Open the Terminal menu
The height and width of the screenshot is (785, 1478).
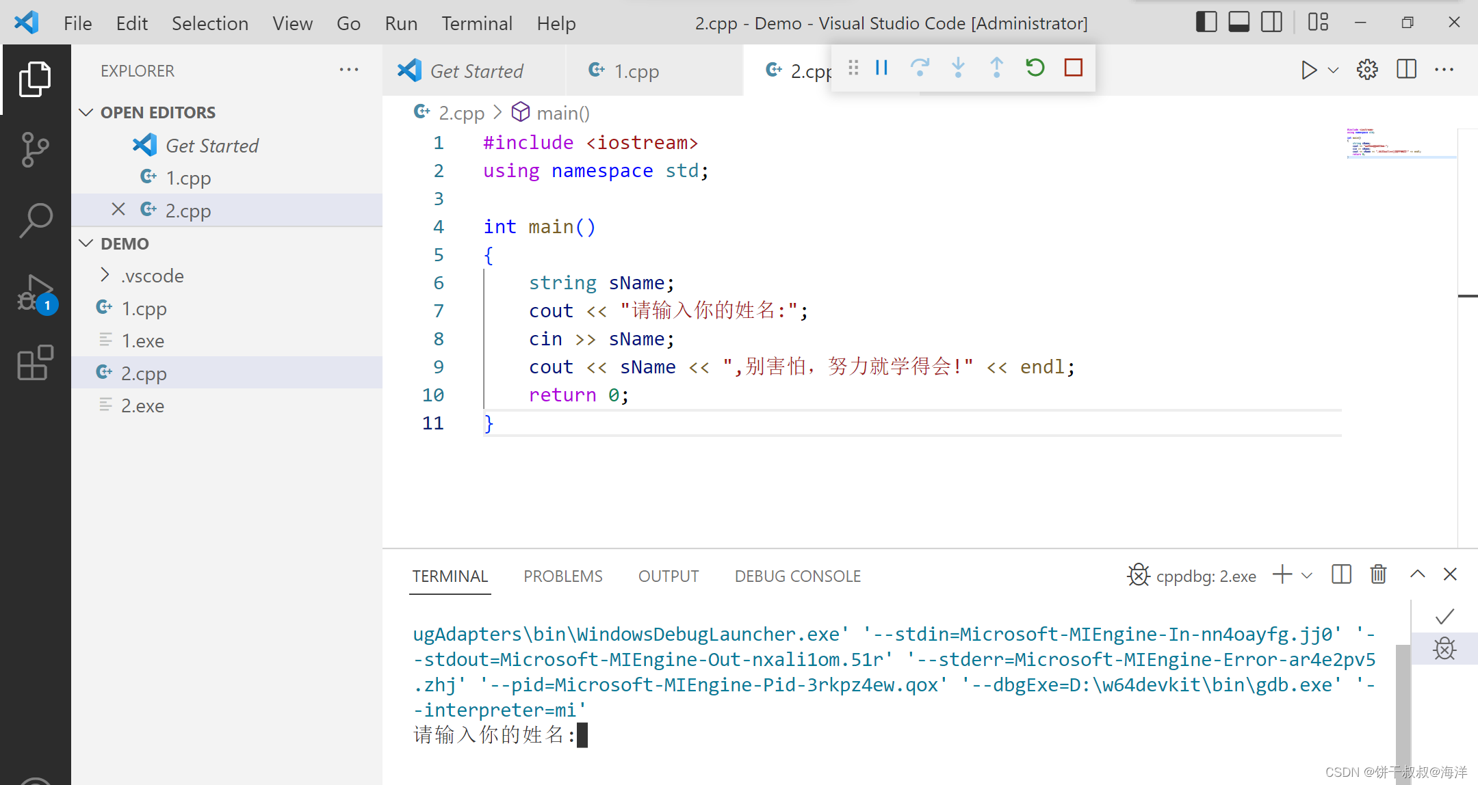477,23
